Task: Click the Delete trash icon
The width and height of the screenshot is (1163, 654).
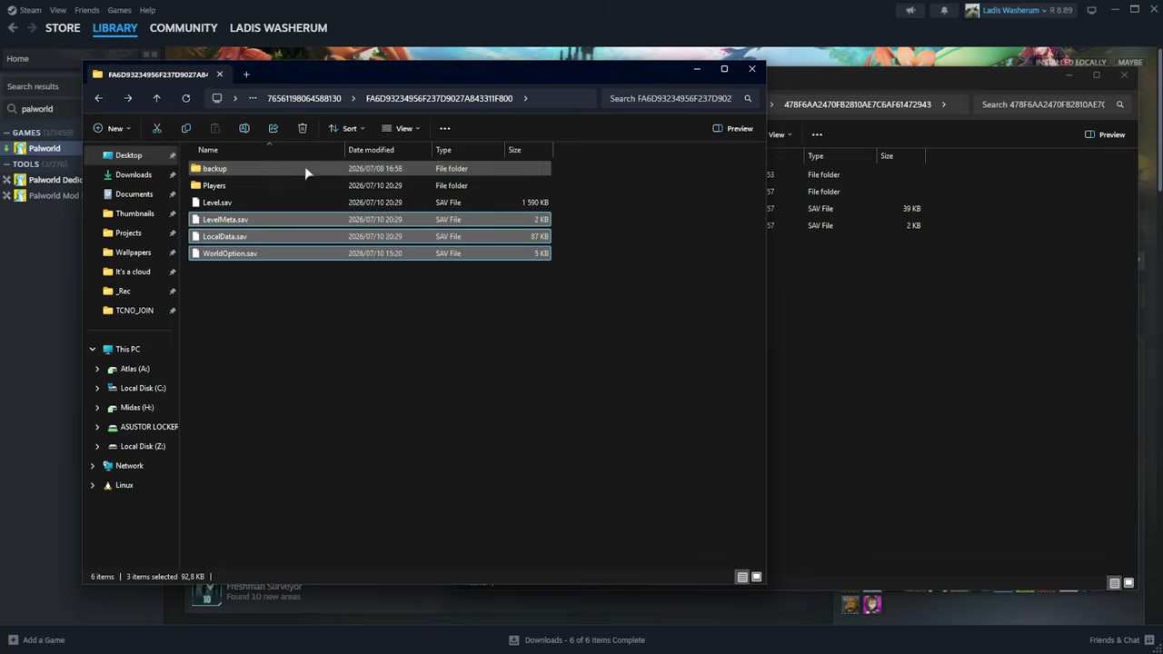Action: (302, 128)
